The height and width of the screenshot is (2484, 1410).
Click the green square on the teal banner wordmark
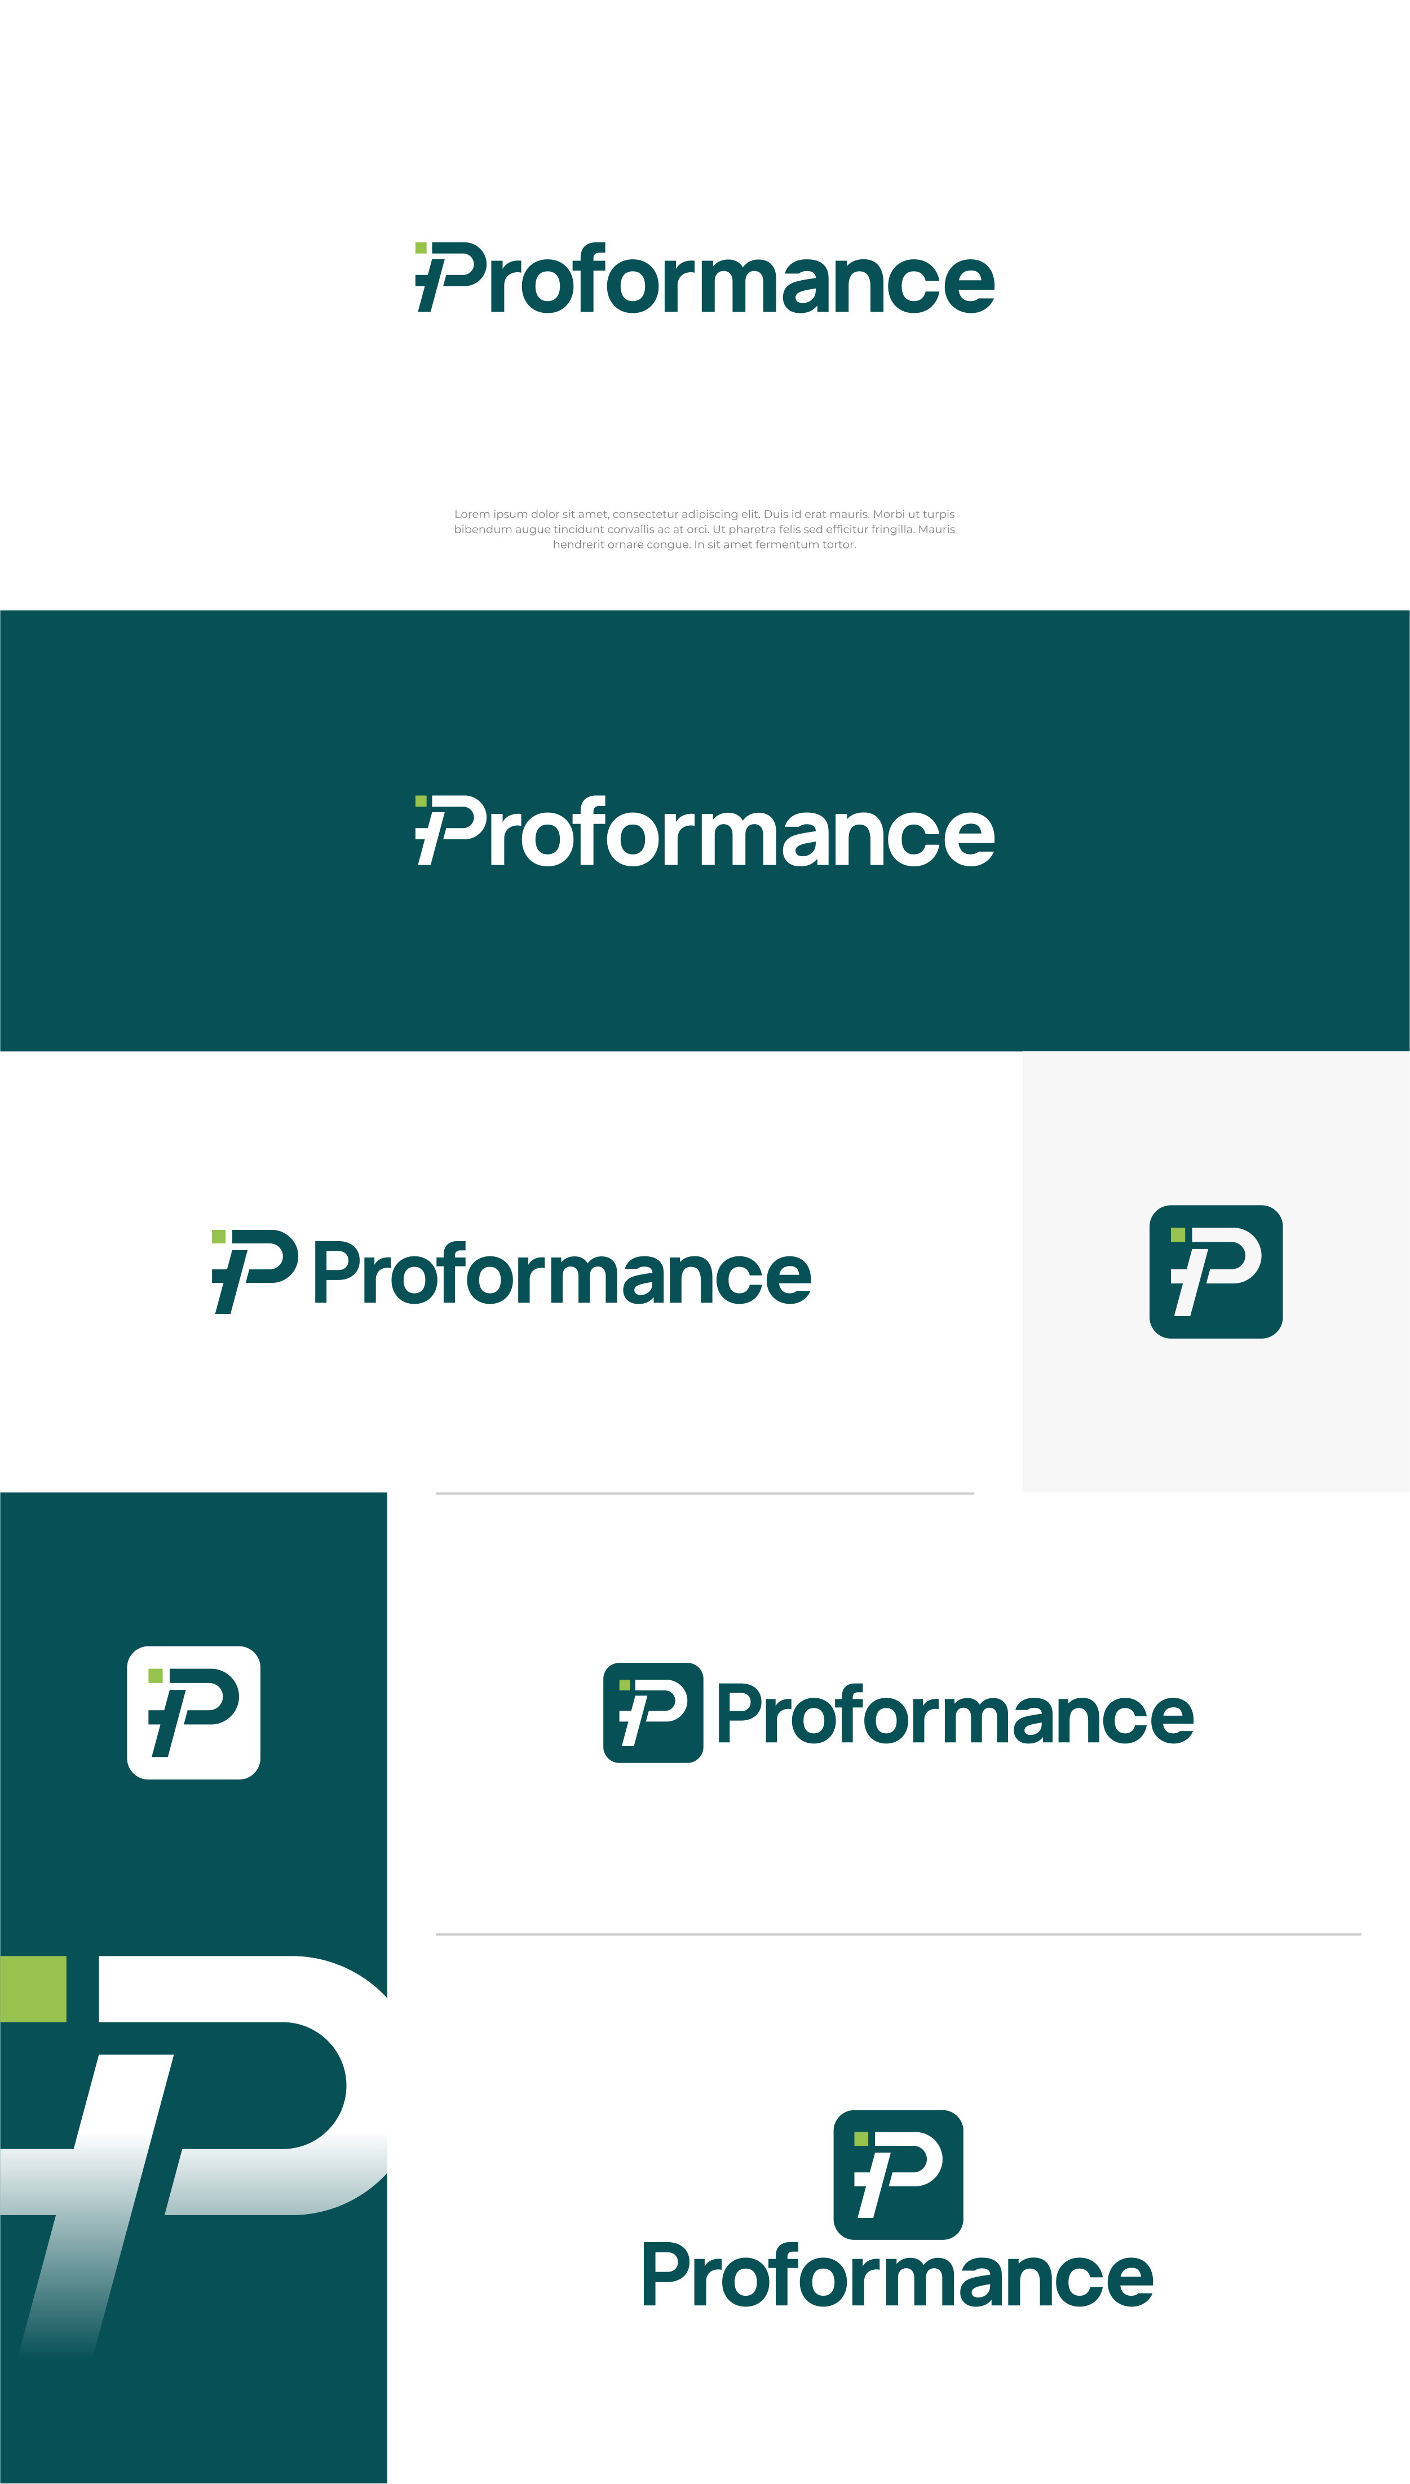421,802
